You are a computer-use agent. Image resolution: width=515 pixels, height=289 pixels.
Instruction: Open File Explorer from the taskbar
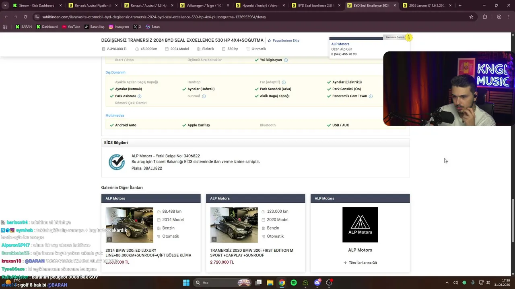[x=270, y=283]
